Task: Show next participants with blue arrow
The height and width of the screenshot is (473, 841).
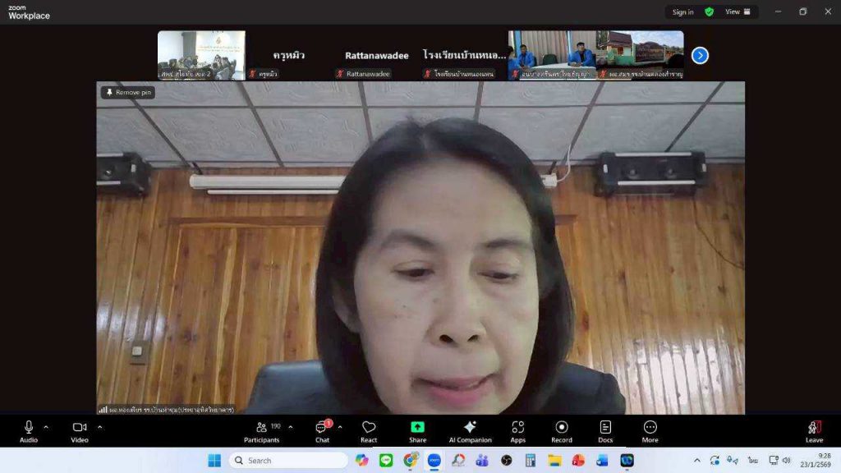Action: 700,55
